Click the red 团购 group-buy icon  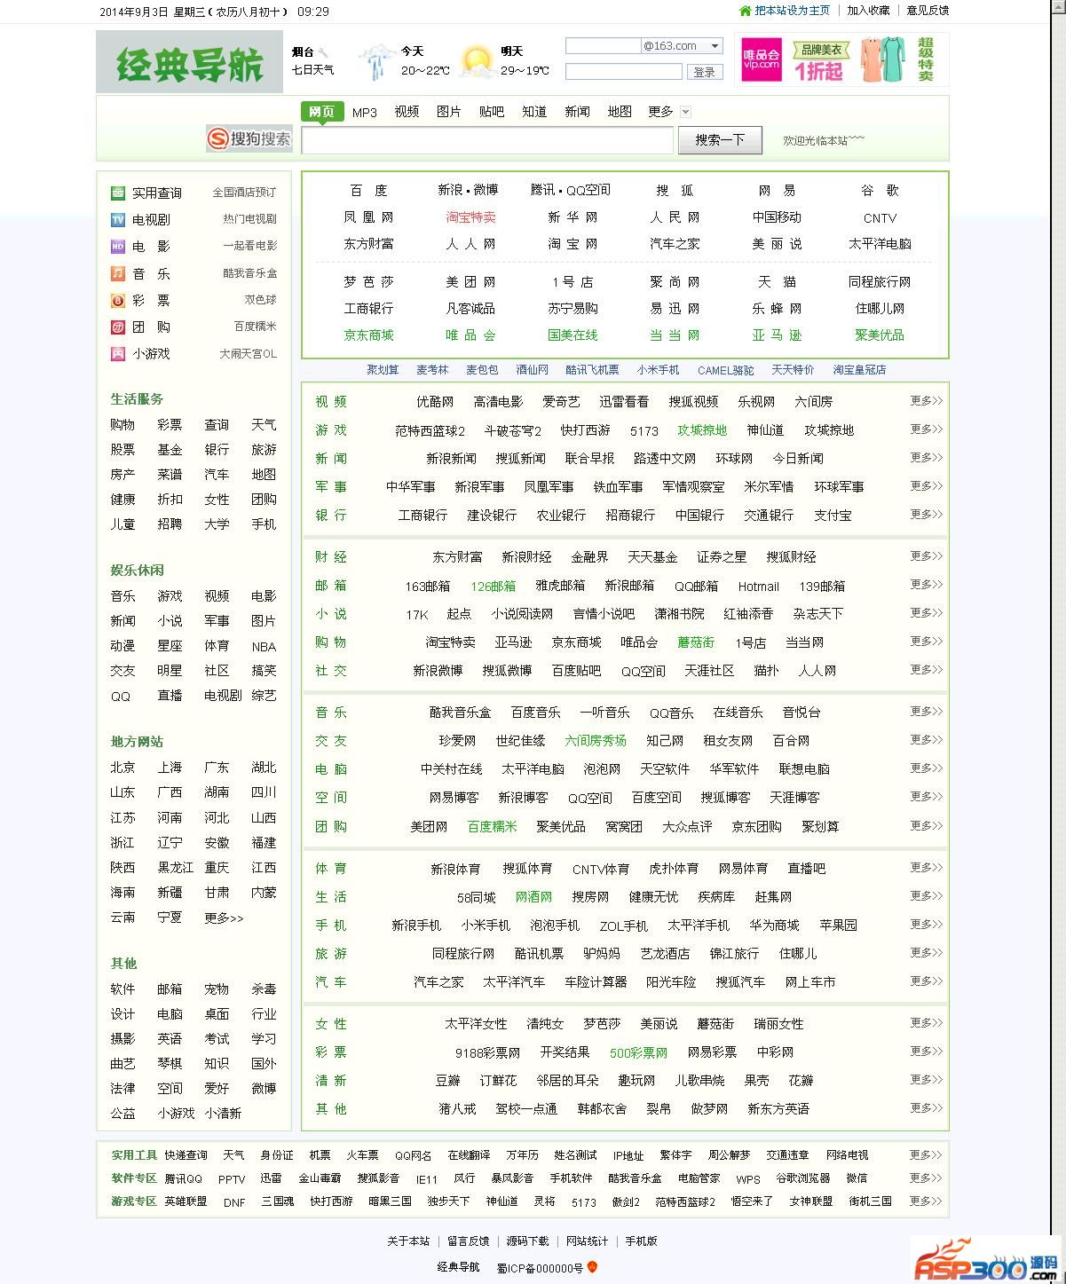(118, 327)
